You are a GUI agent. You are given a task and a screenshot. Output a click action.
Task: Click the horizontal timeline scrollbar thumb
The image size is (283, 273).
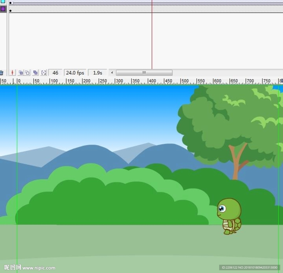pyautogui.click(x=144, y=73)
